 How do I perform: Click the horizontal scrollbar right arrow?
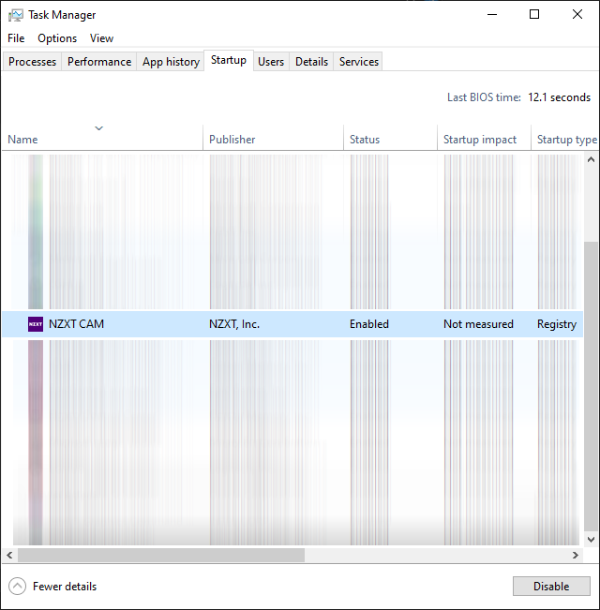pyautogui.click(x=576, y=555)
